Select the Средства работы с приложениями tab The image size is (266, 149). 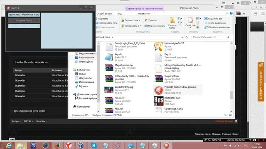pyautogui.click(x=144, y=8)
